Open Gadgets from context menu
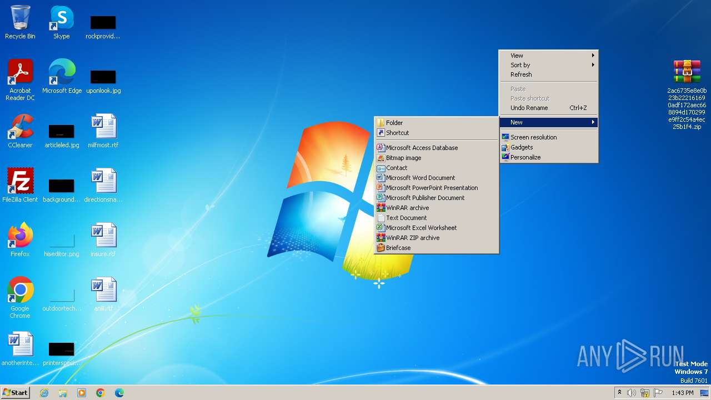Viewport: 711px width, 400px height. (549, 147)
